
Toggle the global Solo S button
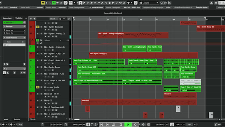point(47,3)
